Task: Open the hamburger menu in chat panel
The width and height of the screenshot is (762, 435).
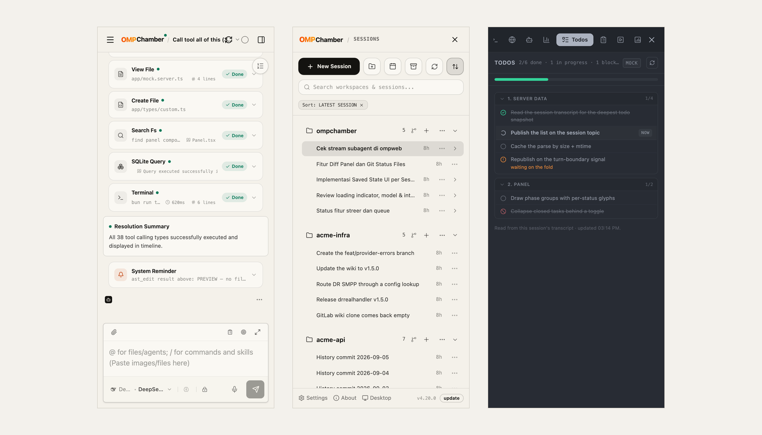Action: point(110,40)
